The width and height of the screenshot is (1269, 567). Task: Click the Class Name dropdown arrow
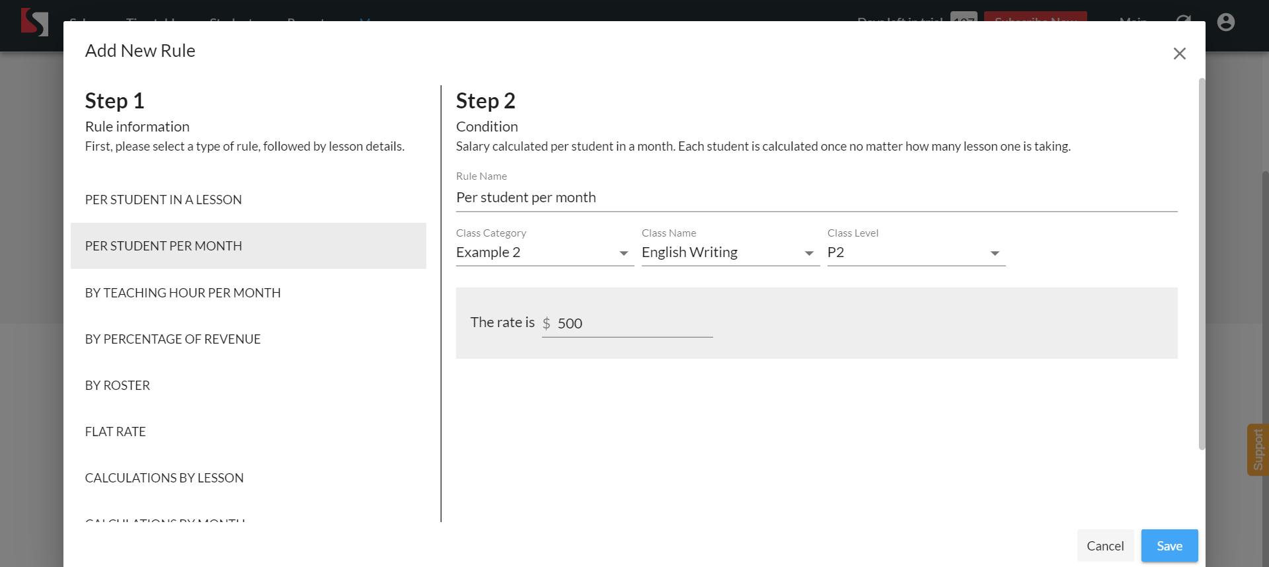tap(809, 253)
